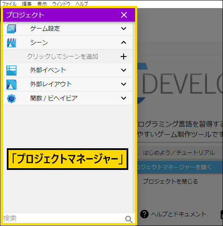Expand the 関数 / ビヘイビア chevron
Screen dimensions: 223x226
pos(124,98)
